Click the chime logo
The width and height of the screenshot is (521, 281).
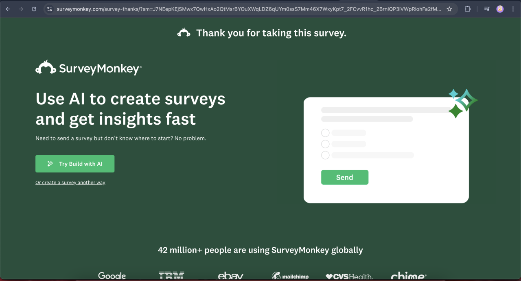[x=409, y=276]
